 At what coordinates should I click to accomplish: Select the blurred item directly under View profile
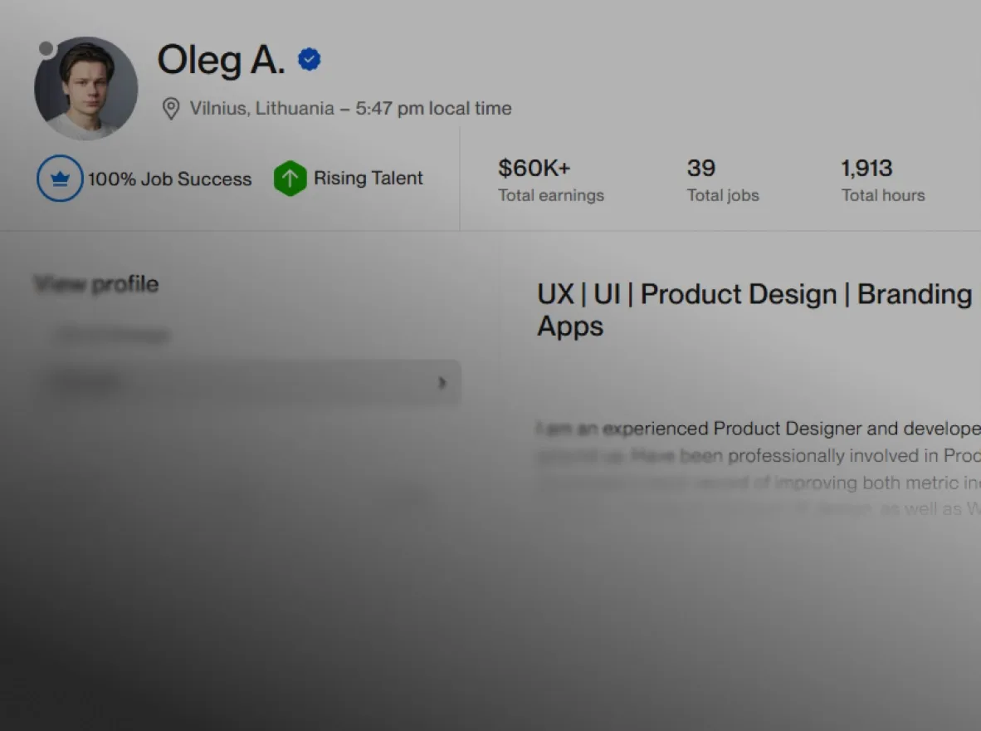pos(112,335)
